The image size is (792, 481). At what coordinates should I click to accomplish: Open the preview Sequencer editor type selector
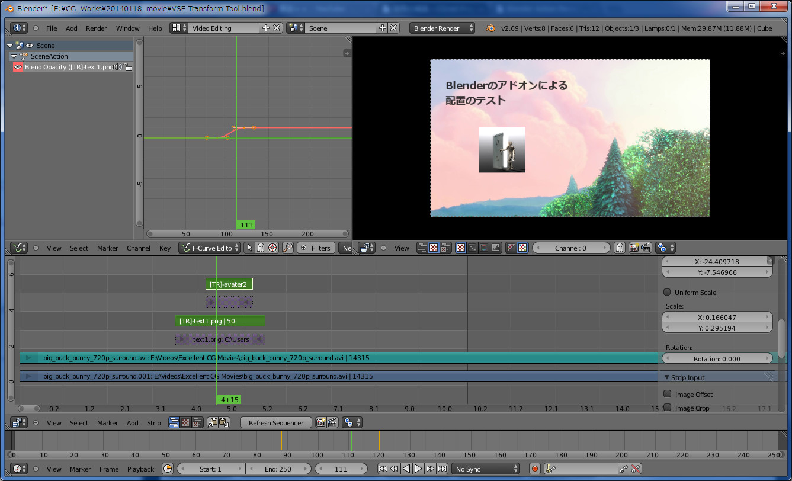pyautogui.click(x=367, y=248)
